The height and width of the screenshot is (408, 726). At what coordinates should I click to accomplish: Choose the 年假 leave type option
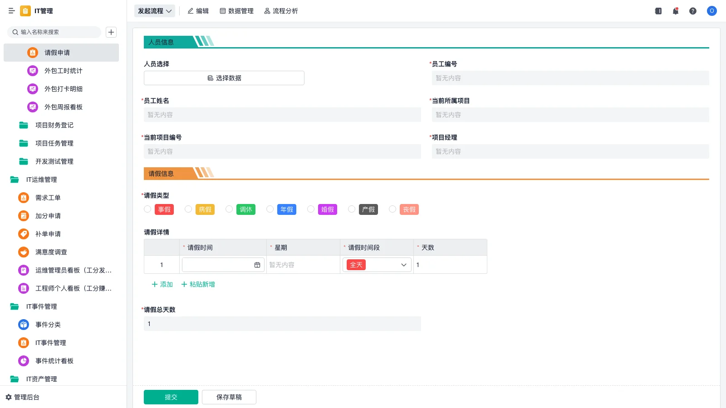click(x=270, y=209)
